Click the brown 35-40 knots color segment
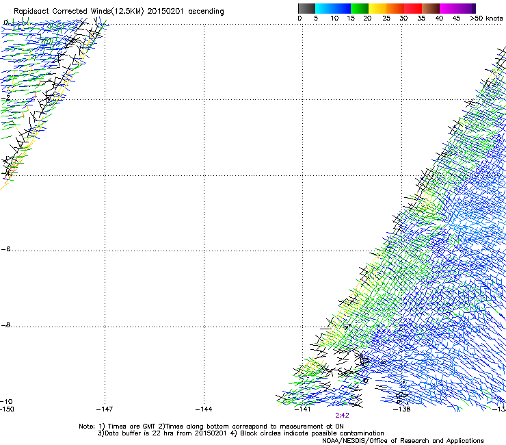Image resolution: width=506 pixels, height=445 pixels. pyautogui.click(x=431, y=8)
